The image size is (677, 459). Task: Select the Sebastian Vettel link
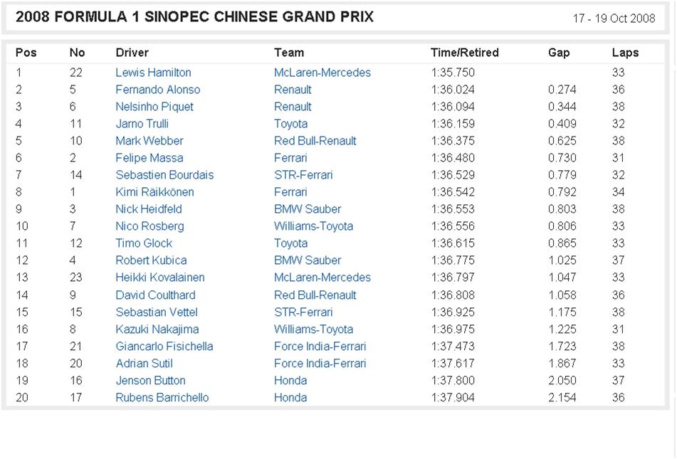[x=157, y=312]
